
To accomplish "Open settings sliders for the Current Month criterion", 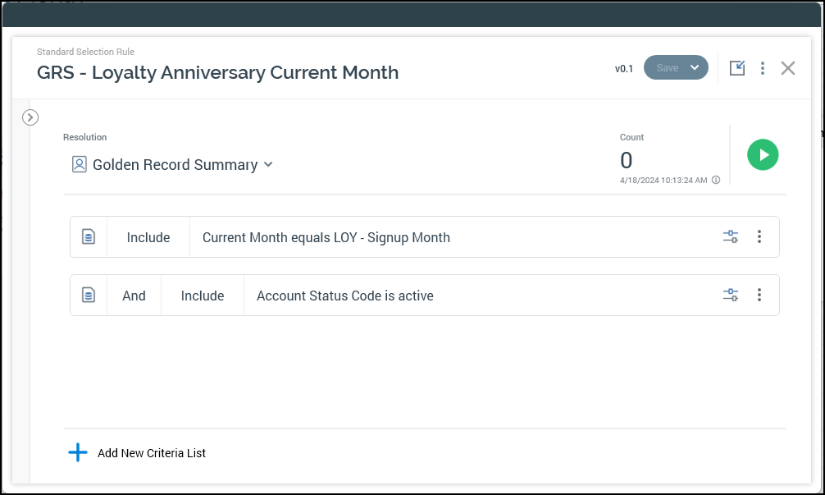I will point(730,237).
